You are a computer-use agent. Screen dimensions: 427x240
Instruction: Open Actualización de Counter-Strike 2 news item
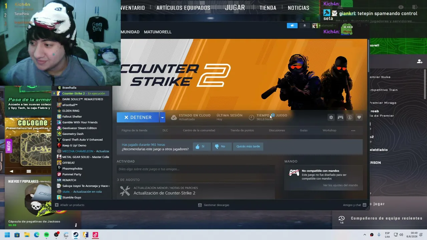pyautogui.click(x=164, y=193)
